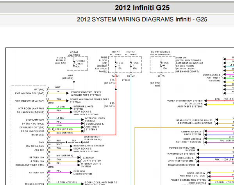
Task: Click the '9B M2' connector label
Action: point(131,76)
